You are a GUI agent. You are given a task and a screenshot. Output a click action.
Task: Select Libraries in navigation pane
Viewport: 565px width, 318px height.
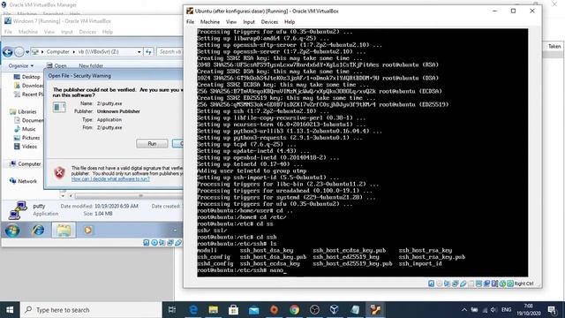pos(23,111)
